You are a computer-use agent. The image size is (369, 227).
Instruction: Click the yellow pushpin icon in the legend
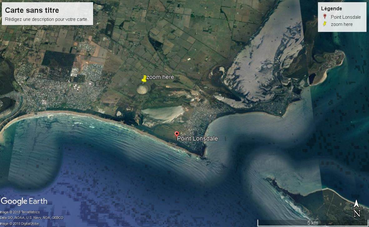pos(325,24)
